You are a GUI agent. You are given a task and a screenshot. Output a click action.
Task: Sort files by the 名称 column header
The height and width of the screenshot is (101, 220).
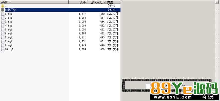34,2
